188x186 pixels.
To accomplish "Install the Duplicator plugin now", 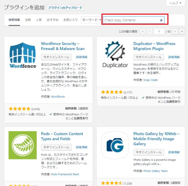I will pos(149,57).
